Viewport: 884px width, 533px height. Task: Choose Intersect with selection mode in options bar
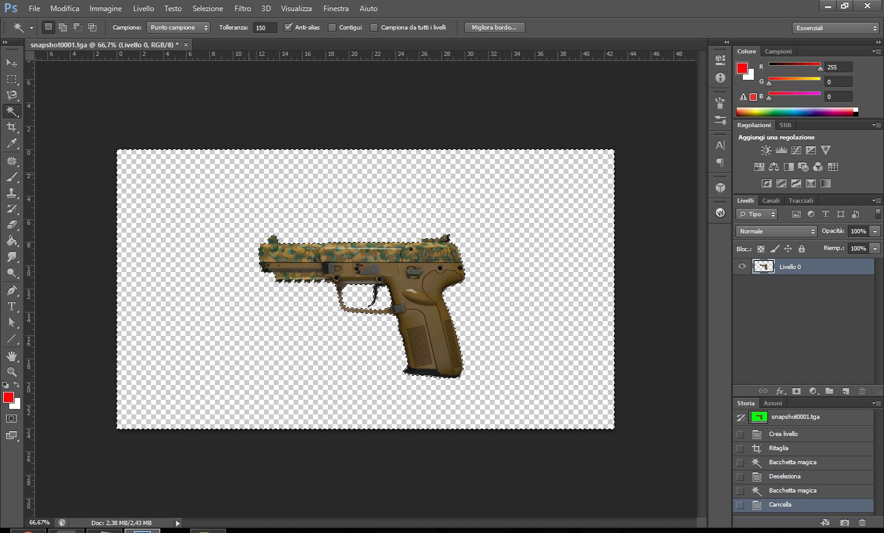pyautogui.click(x=92, y=27)
